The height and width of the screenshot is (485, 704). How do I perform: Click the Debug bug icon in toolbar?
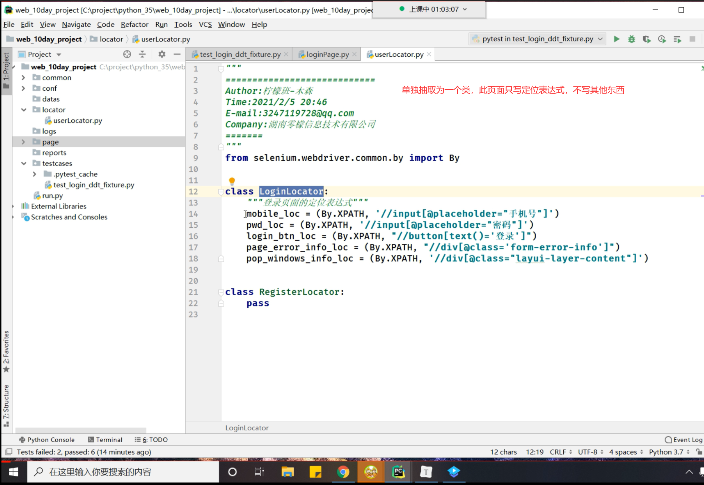point(631,39)
